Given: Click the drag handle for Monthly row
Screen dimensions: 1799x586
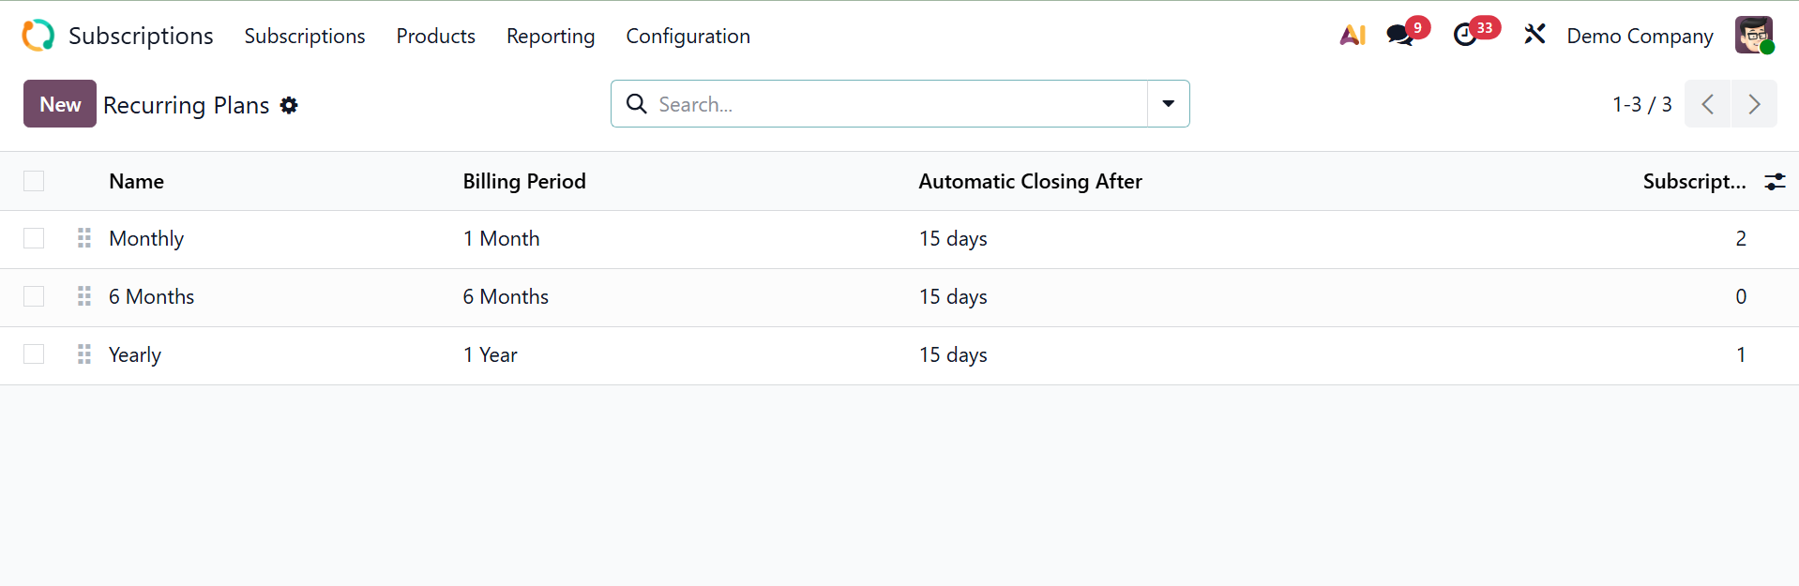Looking at the screenshot, I should pyautogui.click(x=84, y=238).
